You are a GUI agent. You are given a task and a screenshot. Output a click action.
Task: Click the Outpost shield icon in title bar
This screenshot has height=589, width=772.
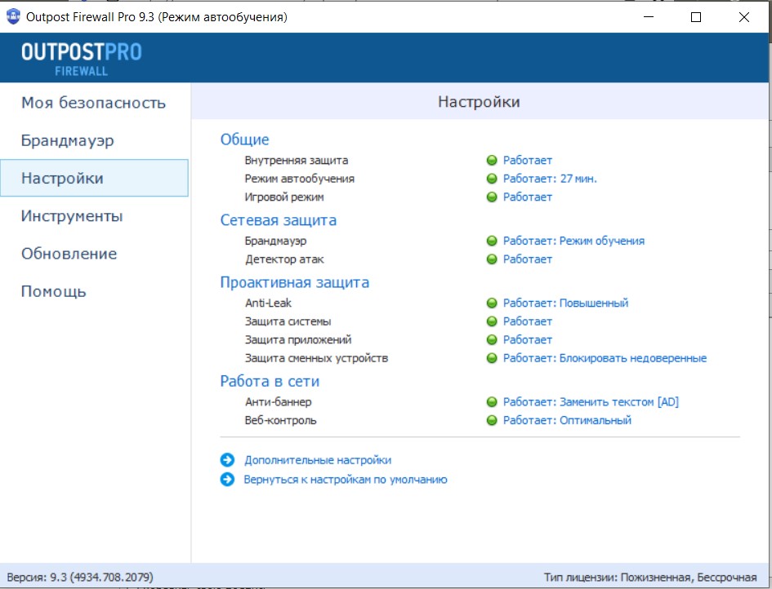pyautogui.click(x=13, y=16)
